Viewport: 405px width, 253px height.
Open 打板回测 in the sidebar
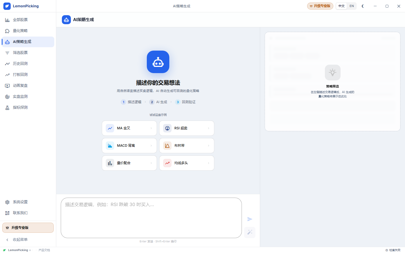point(28,75)
